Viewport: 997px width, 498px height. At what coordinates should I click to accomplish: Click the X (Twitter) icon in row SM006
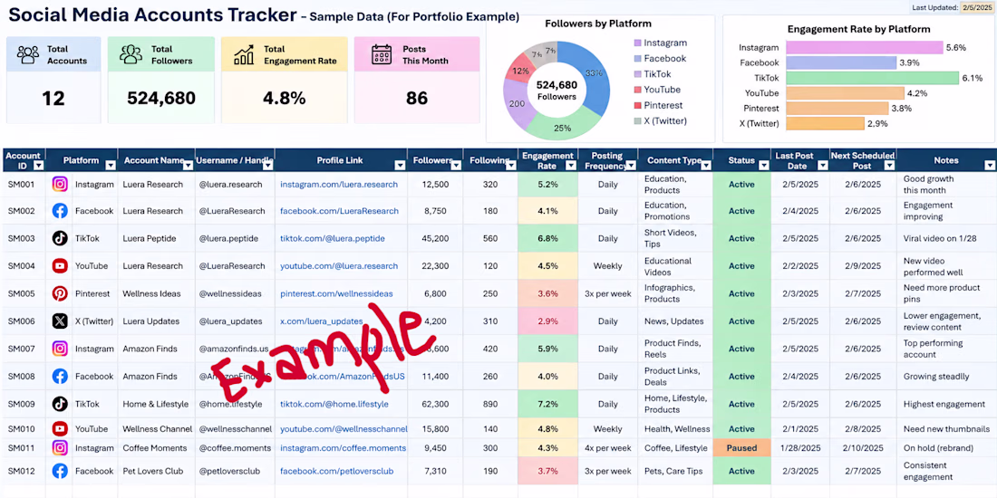(60, 321)
